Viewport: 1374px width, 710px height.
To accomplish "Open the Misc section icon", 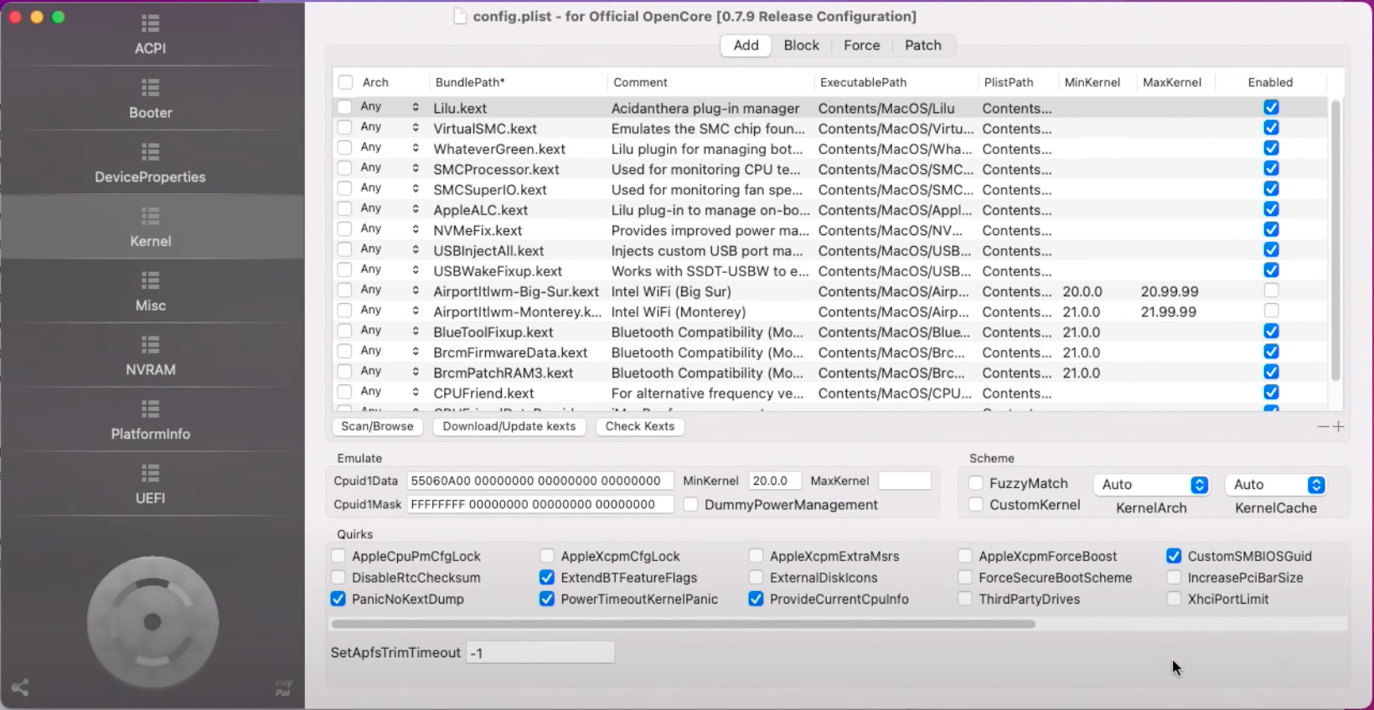I will pos(151,280).
